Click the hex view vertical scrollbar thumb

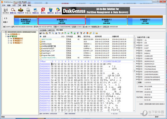134,71
